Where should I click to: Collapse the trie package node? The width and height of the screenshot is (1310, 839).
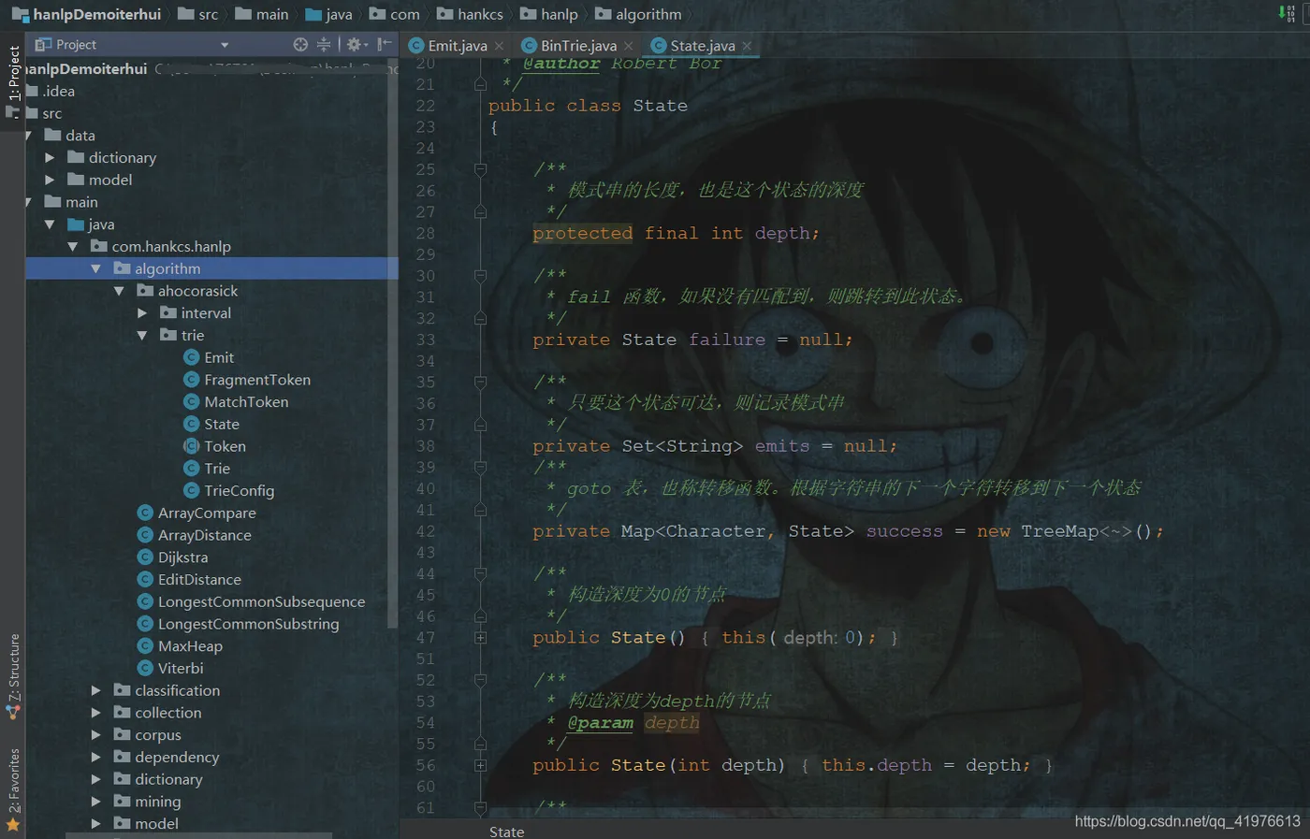142,336
